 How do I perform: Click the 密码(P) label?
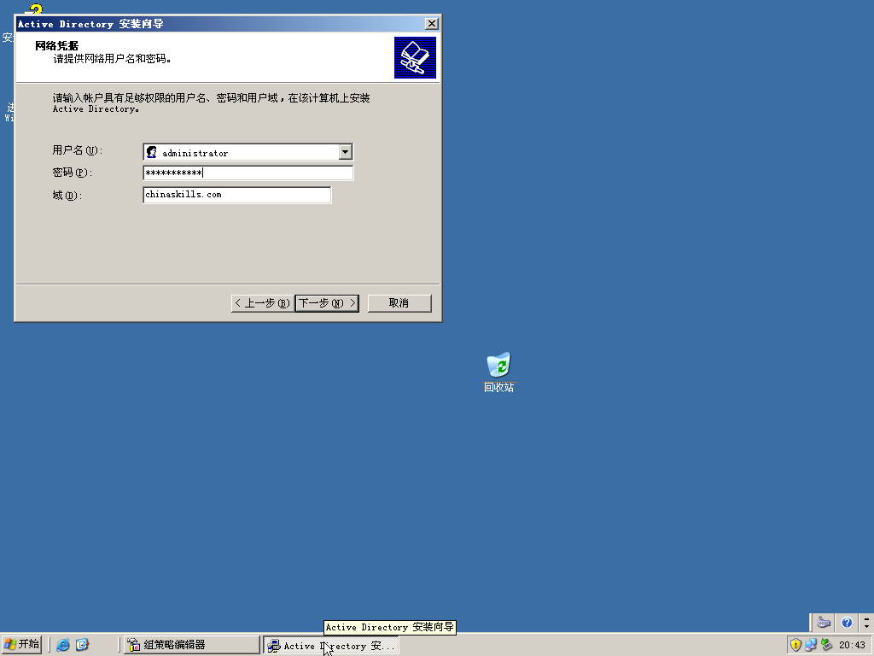[x=73, y=173]
